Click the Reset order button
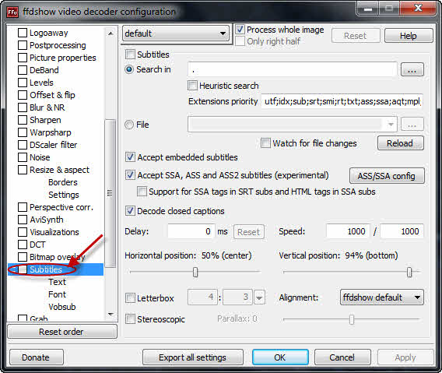 (x=62, y=332)
